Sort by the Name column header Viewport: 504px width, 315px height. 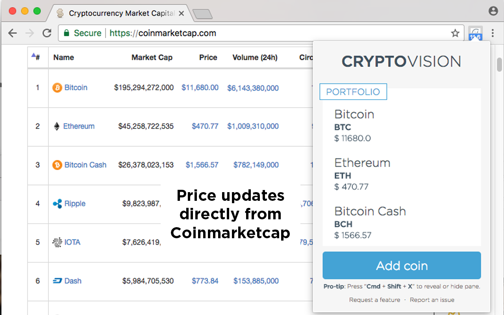pos(64,57)
